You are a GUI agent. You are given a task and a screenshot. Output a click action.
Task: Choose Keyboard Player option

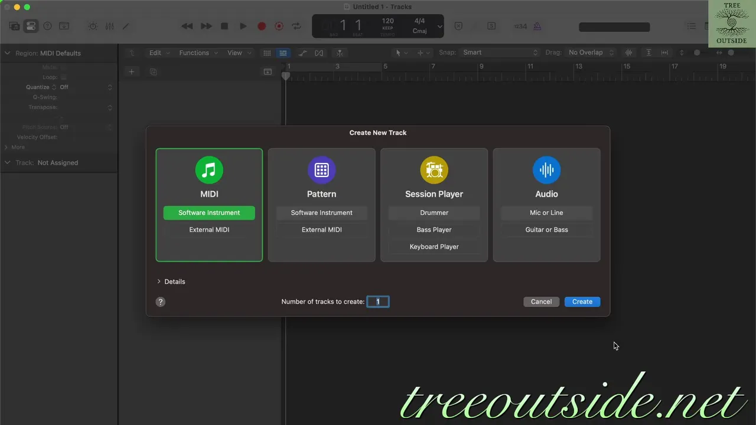434,247
